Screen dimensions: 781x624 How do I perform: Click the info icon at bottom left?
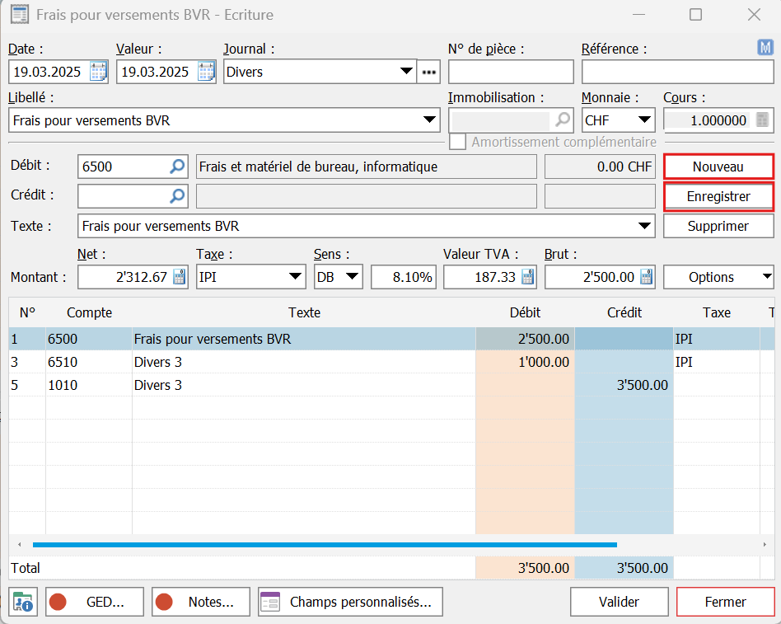pos(22,602)
